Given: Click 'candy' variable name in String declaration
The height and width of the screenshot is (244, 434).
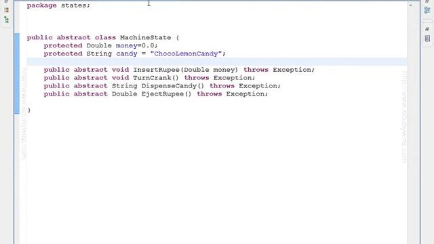Looking at the screenshot, I should point(127,54).
